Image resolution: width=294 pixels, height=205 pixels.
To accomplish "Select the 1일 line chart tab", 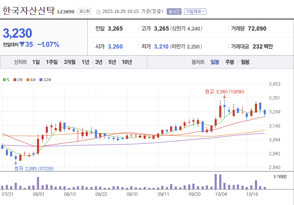I will (x=36, y=62).
